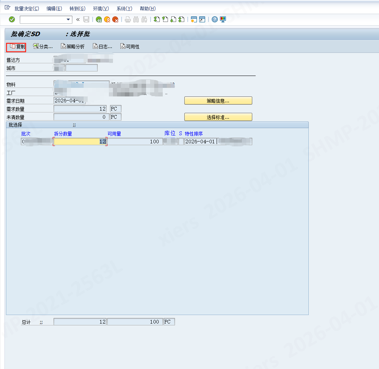Image resolution: width=379 pixels, height=369 pixels.
Task: Click the 总计 available total showing 100
Action: point(135,322)
